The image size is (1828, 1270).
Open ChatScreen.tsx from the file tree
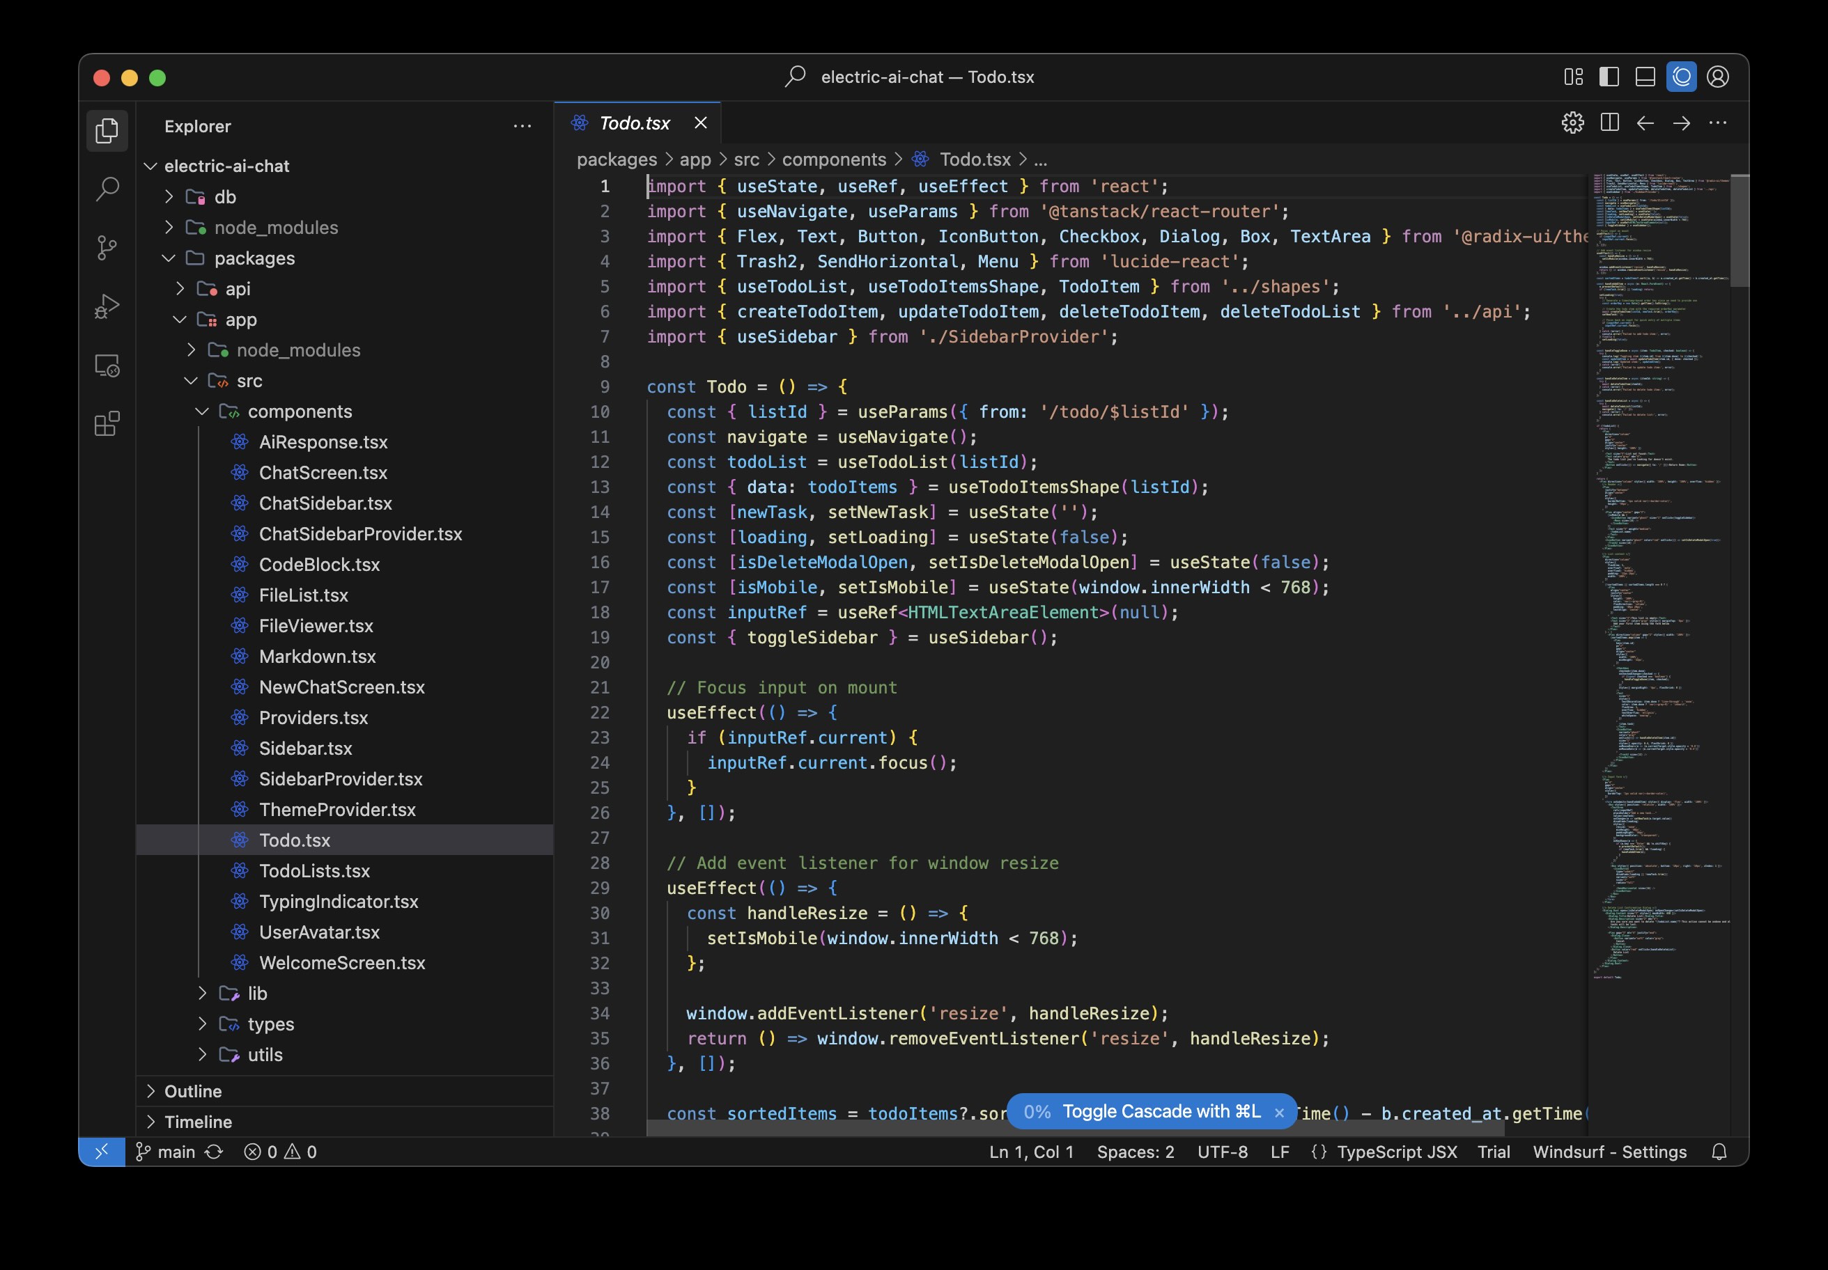tap(323, 473)
